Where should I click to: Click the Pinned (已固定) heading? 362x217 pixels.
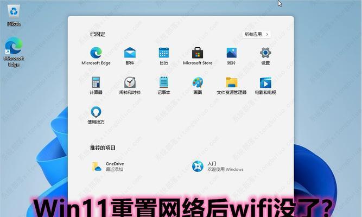click(98, 34)
